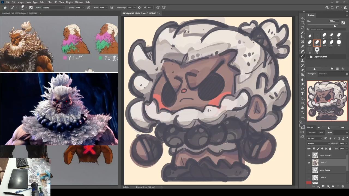The image size is (349, 196).
Task: Hide Layer 4 copy 2 visibility eye
Action: [309, 155]
